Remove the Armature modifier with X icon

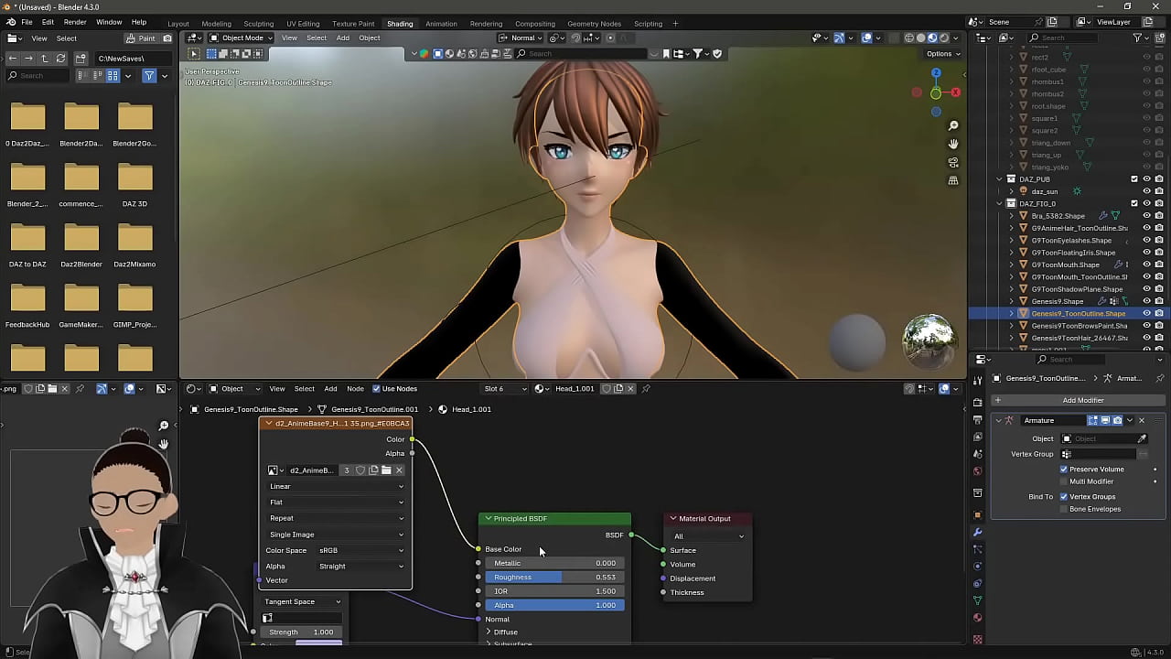pyautogui.click(x=1141, y=420)
